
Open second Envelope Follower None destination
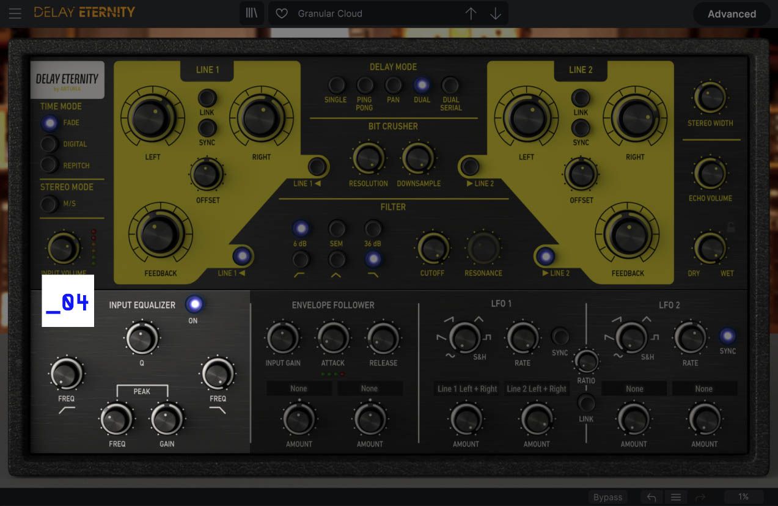pos(370,389)
